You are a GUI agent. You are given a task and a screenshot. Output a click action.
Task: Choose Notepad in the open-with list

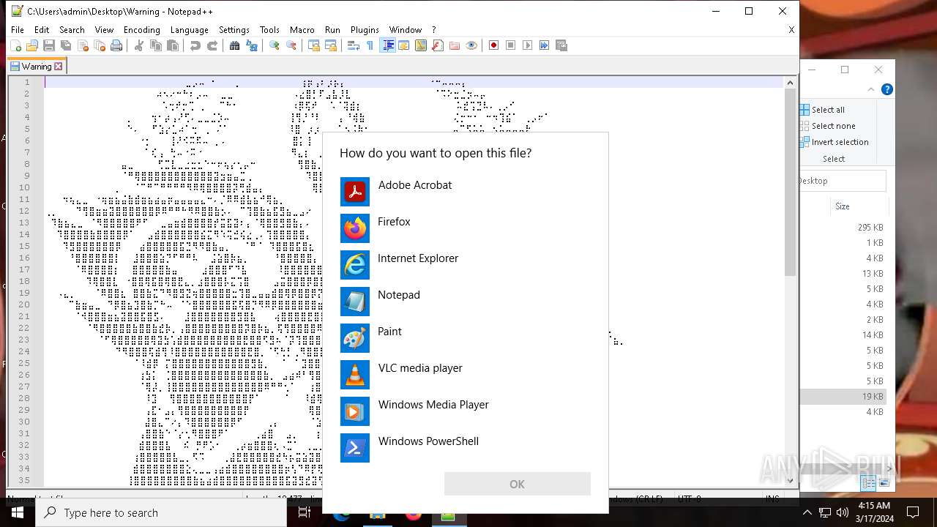[466, 301]
